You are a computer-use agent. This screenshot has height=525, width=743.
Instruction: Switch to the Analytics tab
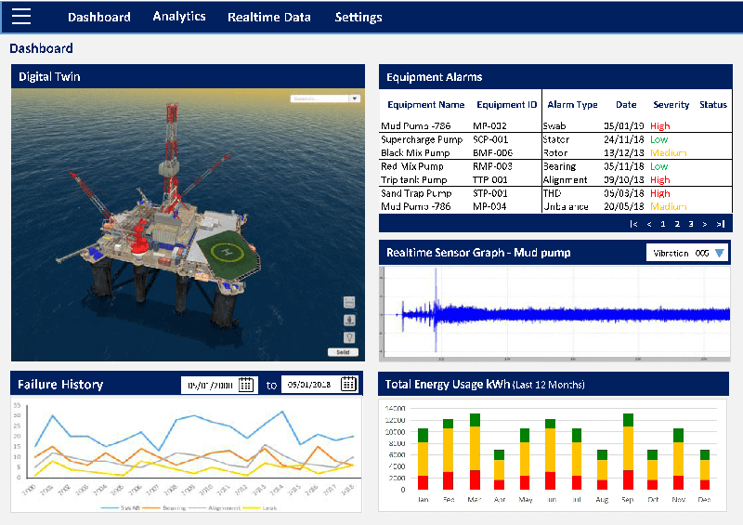coord(179,17)
